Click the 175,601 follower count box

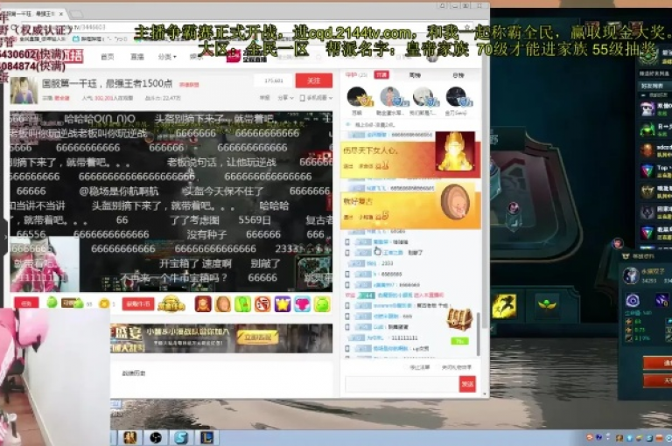(x=274, y=80)
